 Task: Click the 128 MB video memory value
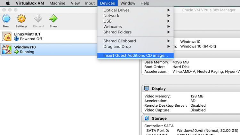tap(197, 96)
